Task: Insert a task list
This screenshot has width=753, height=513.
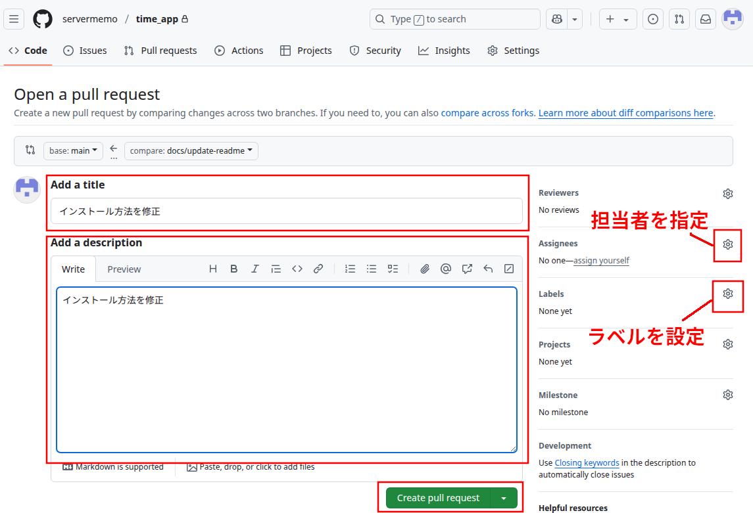Action: tap(393, 269)
